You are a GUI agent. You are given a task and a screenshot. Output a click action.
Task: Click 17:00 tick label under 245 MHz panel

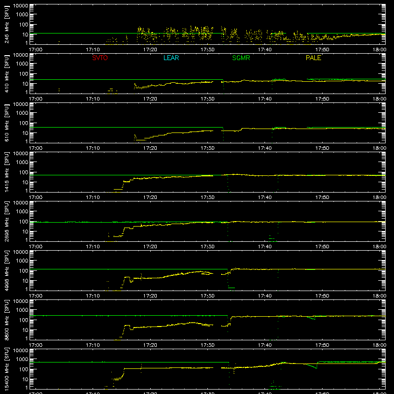point(35,50)
